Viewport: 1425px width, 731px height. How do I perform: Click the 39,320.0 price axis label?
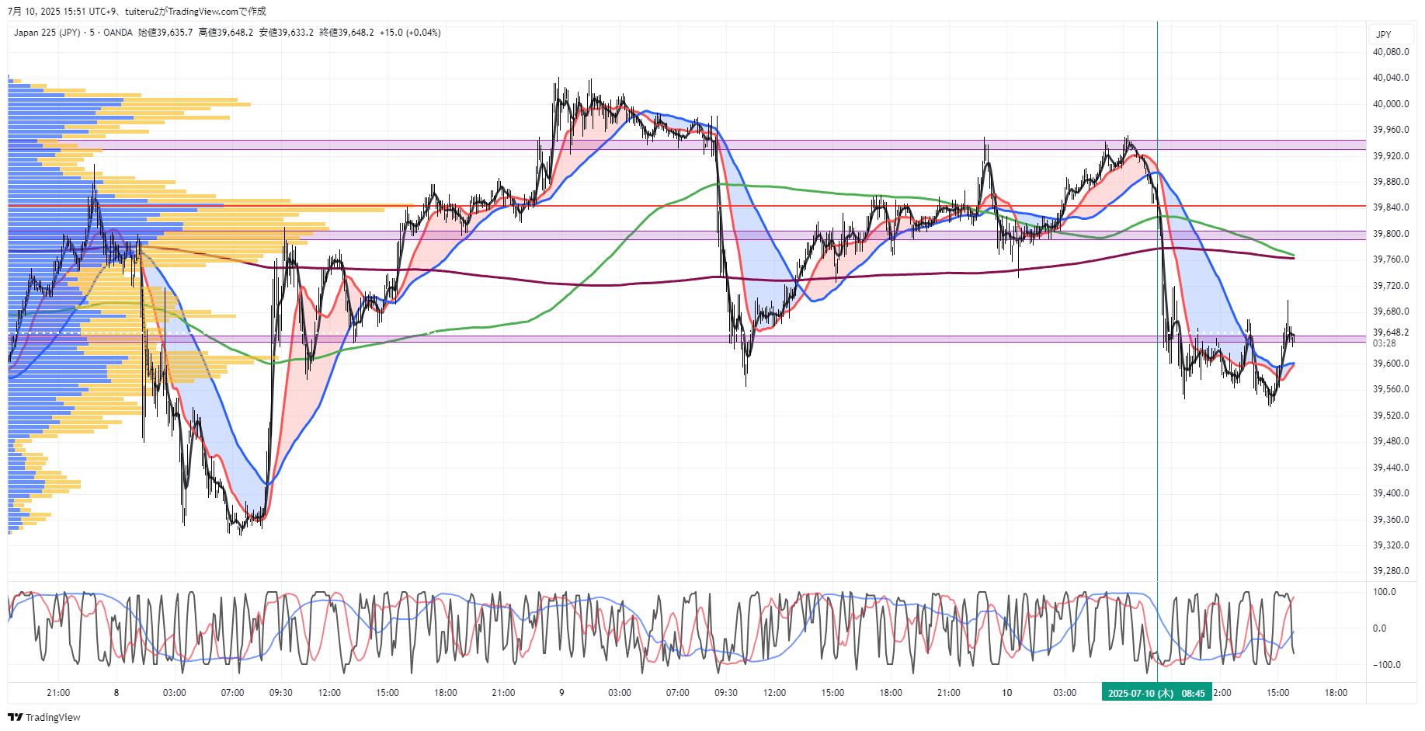pyautogui.click(x=1391, y=545)
